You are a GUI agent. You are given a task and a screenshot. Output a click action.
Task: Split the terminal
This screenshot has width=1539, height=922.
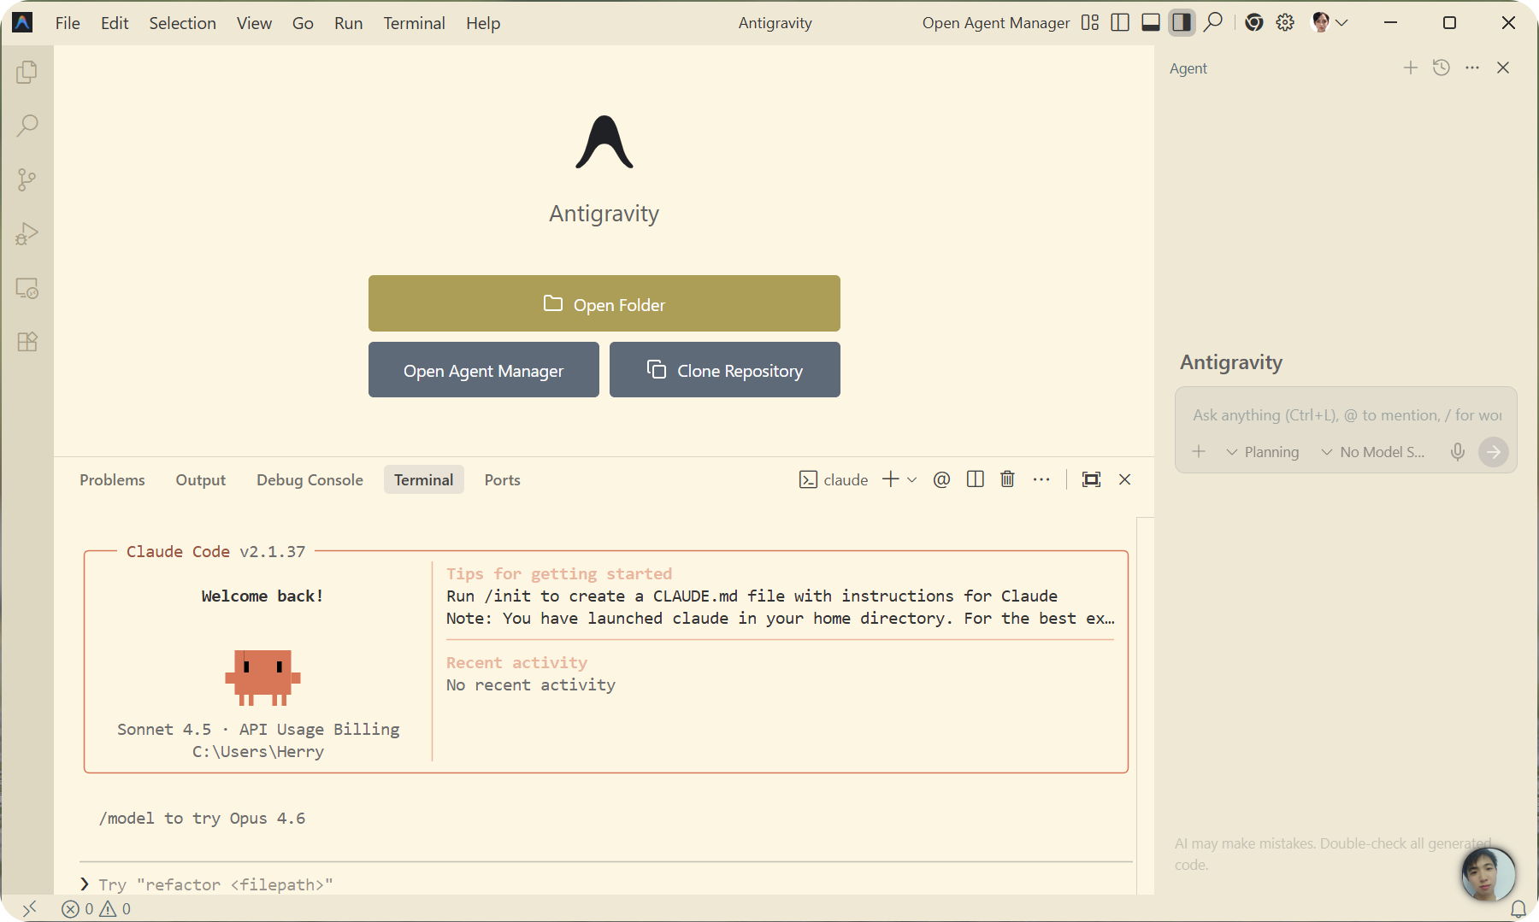pyautogui.click(x=975, y=479)
